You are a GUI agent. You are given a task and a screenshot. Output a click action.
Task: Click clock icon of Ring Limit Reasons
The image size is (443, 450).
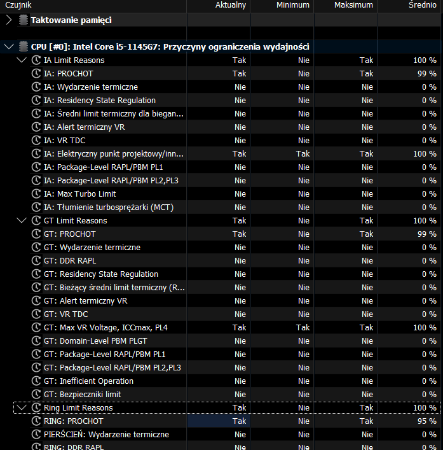click(x=36, y=407)
